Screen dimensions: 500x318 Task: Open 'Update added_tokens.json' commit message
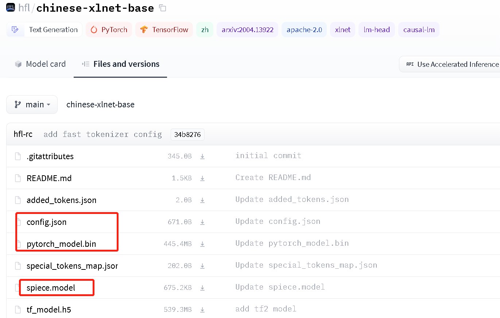click(292, 199)
